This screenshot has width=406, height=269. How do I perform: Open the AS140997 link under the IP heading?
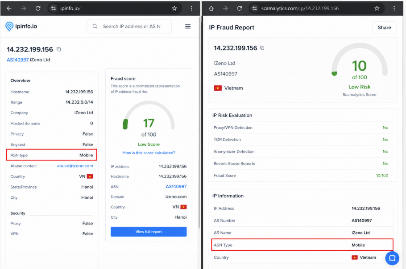pos(17,60)
